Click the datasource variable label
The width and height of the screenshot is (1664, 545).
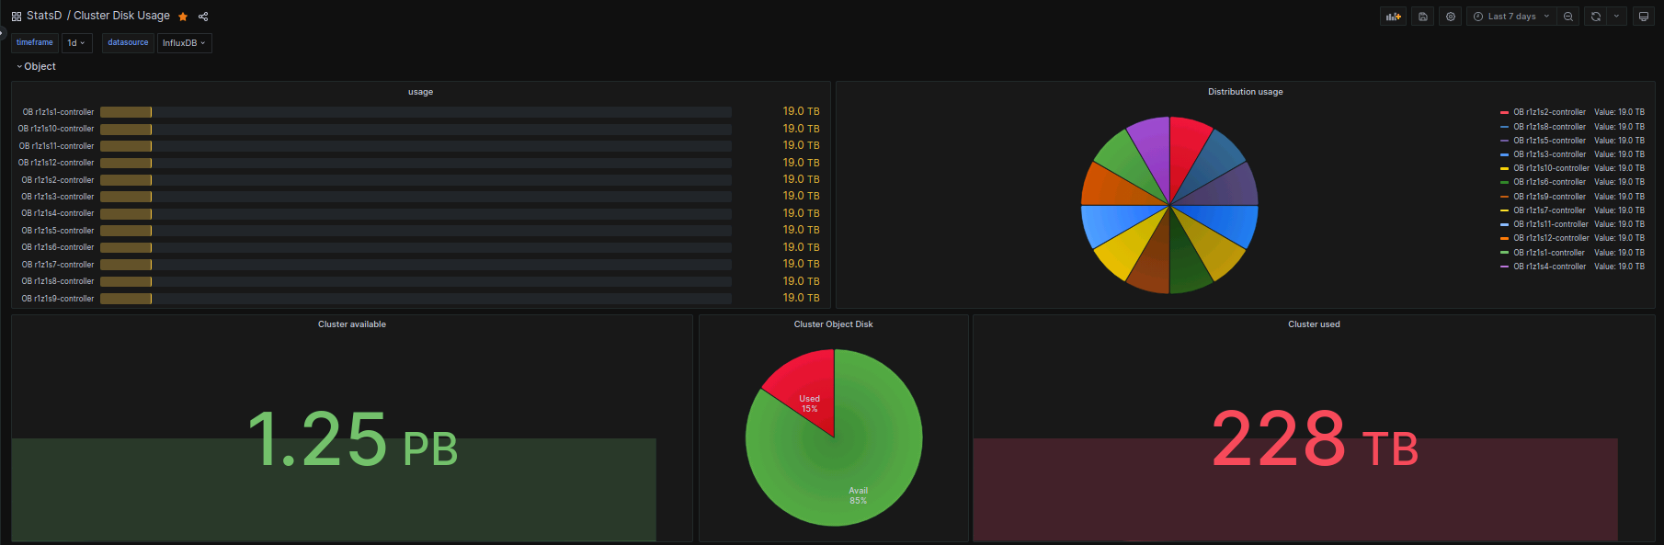click(x=128, y=42)
